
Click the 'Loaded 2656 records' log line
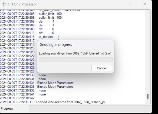tap(53, 102)
